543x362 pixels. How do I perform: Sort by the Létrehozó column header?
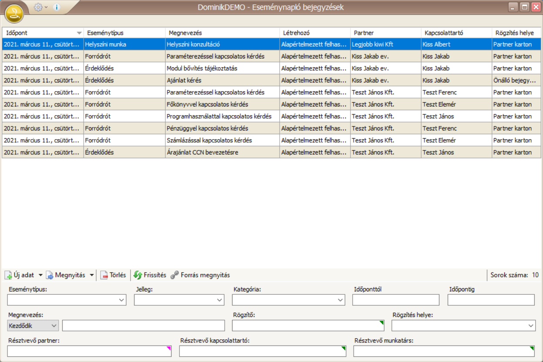(315, 33)
